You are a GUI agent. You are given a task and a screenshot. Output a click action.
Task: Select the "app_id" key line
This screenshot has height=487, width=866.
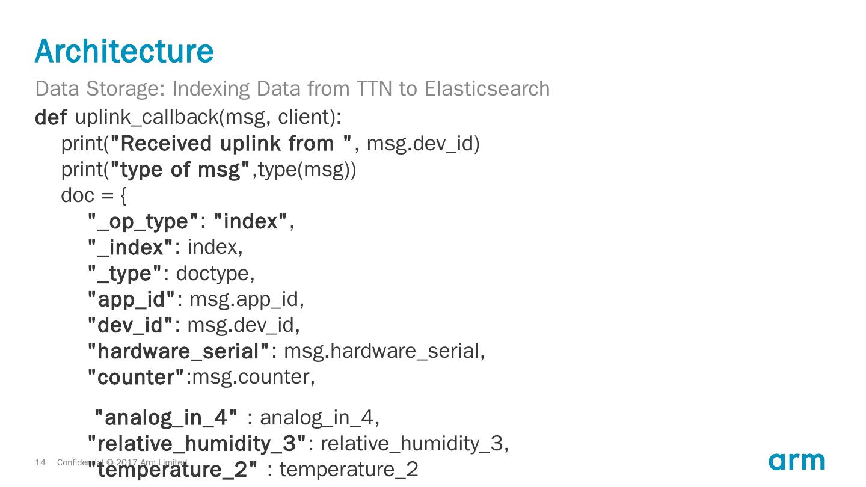point(196,299)
